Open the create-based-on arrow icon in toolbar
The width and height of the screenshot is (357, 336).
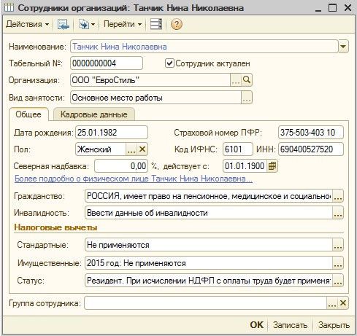coord(87,24)
